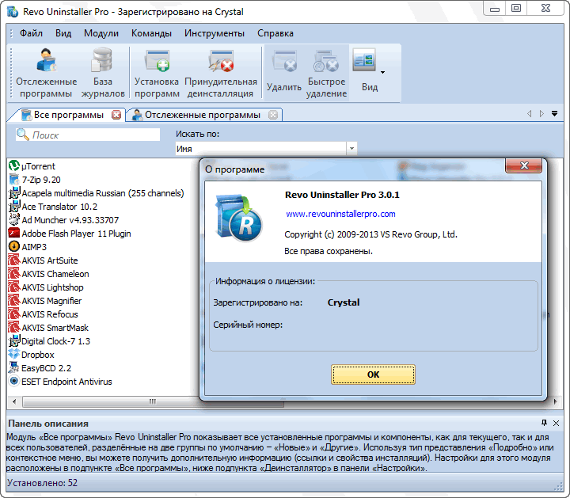
Task: Click OK in the О программе dialog
Action: (x=373, y=374)
